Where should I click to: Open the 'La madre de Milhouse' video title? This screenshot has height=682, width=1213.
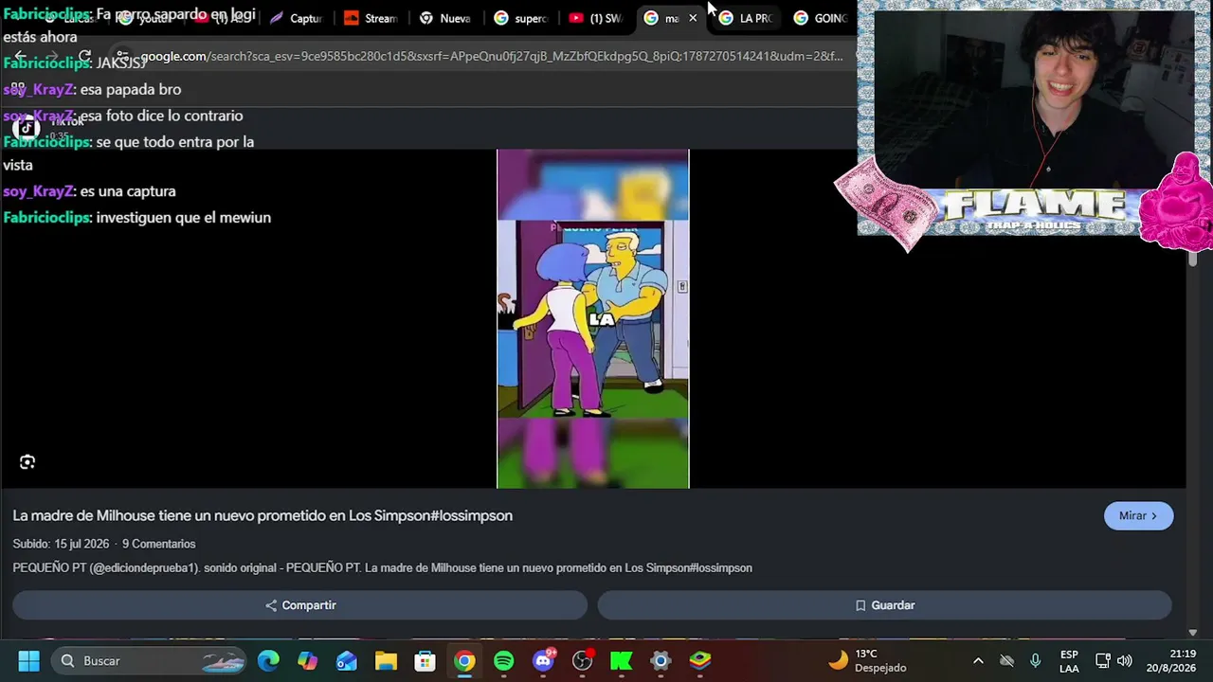(263, 515)
